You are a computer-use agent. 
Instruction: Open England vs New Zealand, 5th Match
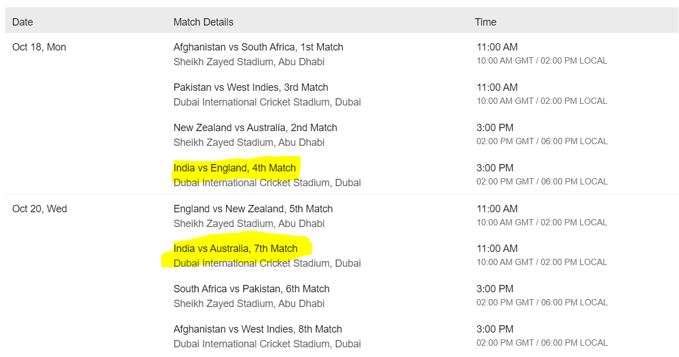coord(253,209)
